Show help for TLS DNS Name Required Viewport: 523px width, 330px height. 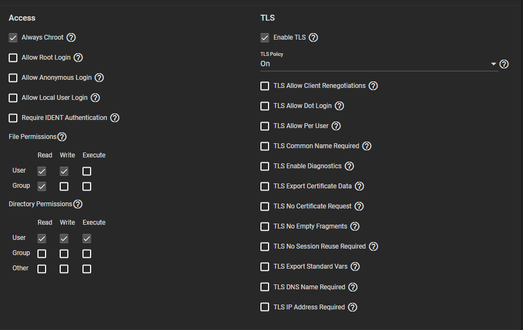(353, 287)
